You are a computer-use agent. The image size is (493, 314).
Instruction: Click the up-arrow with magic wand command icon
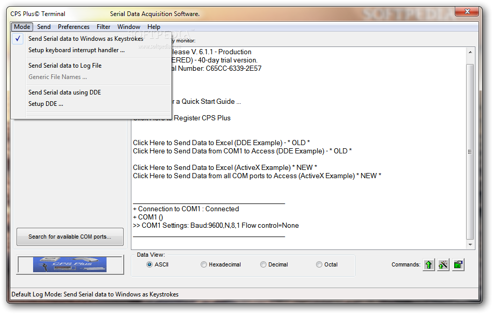point(443,265)
